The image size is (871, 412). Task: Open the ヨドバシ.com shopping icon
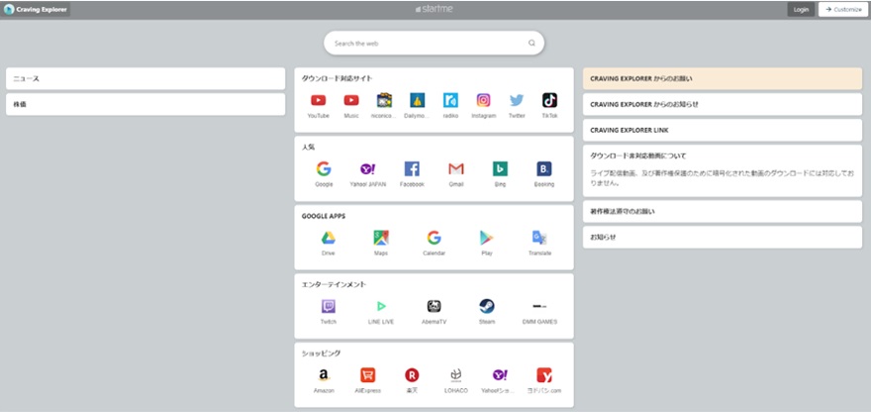[544, 375]
